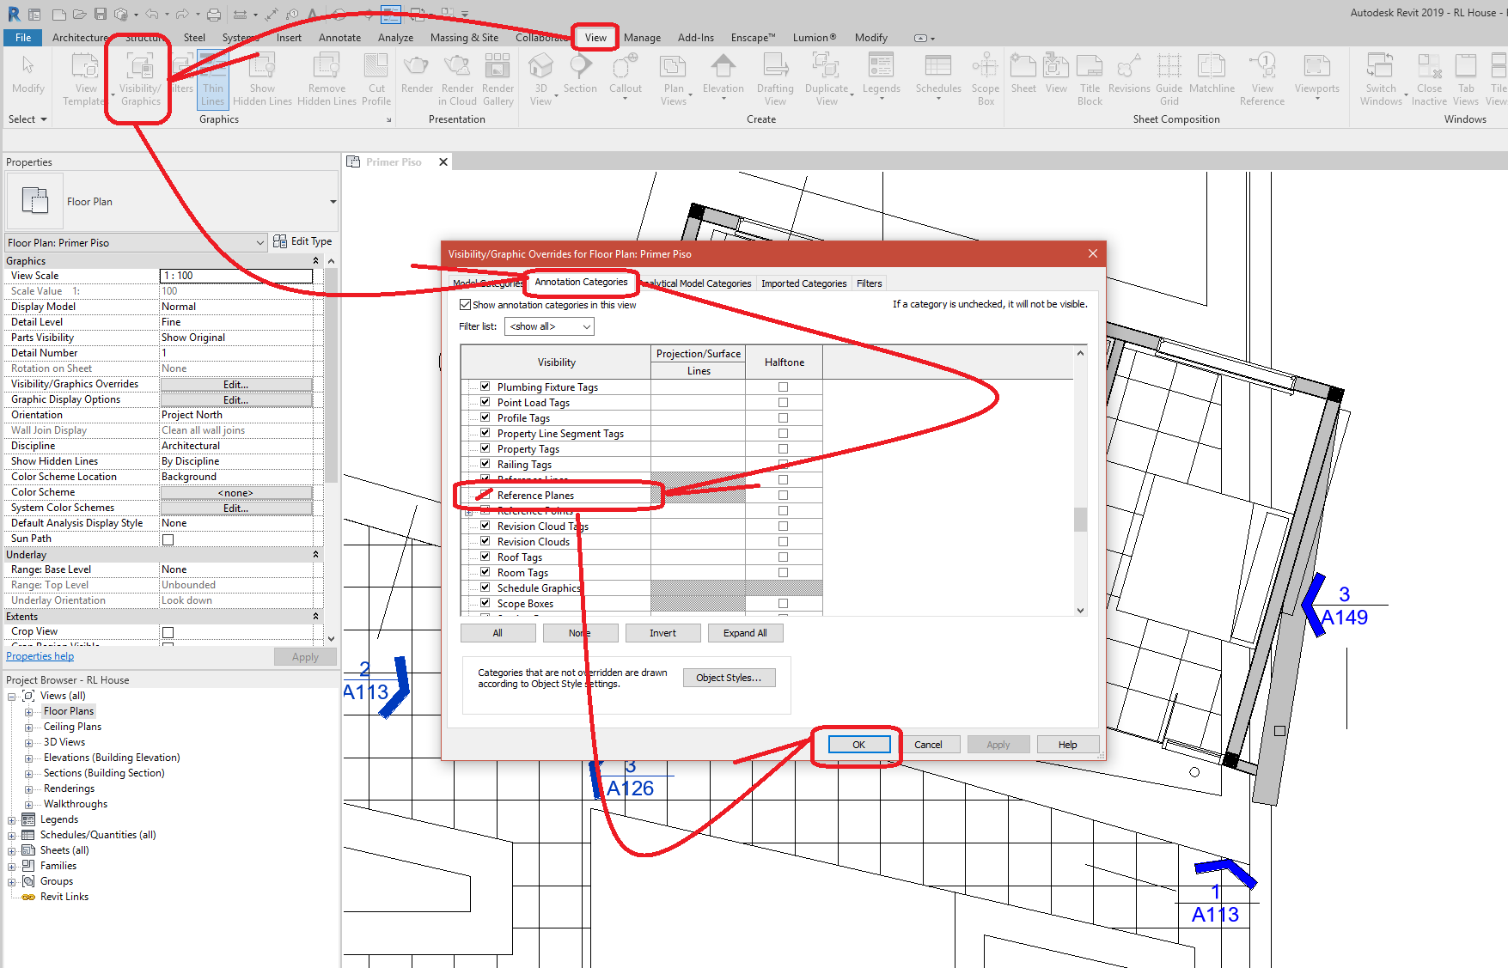Select the Matchline tool
The image size is (1508, 968).
click(x=1212, y=74)
